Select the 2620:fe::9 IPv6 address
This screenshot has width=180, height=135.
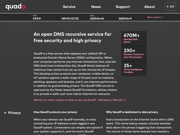[125, 19]
